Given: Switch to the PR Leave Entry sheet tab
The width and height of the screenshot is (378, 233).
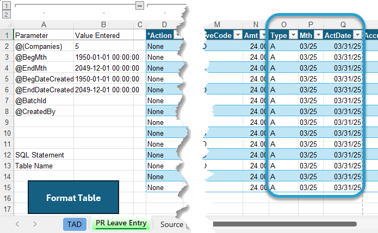Looking at the screenshot, I should click(x=121, y=223).
